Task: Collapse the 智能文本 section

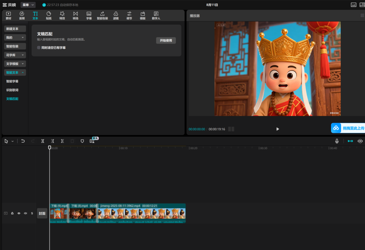Action: tap(15, 73)
